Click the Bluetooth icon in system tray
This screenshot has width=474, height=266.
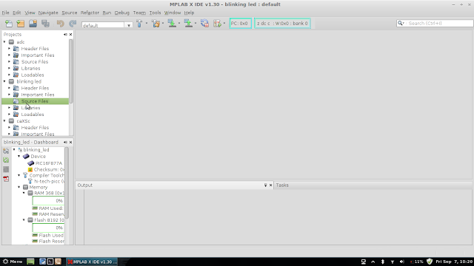pyautogui.click(x=382, y=262)
